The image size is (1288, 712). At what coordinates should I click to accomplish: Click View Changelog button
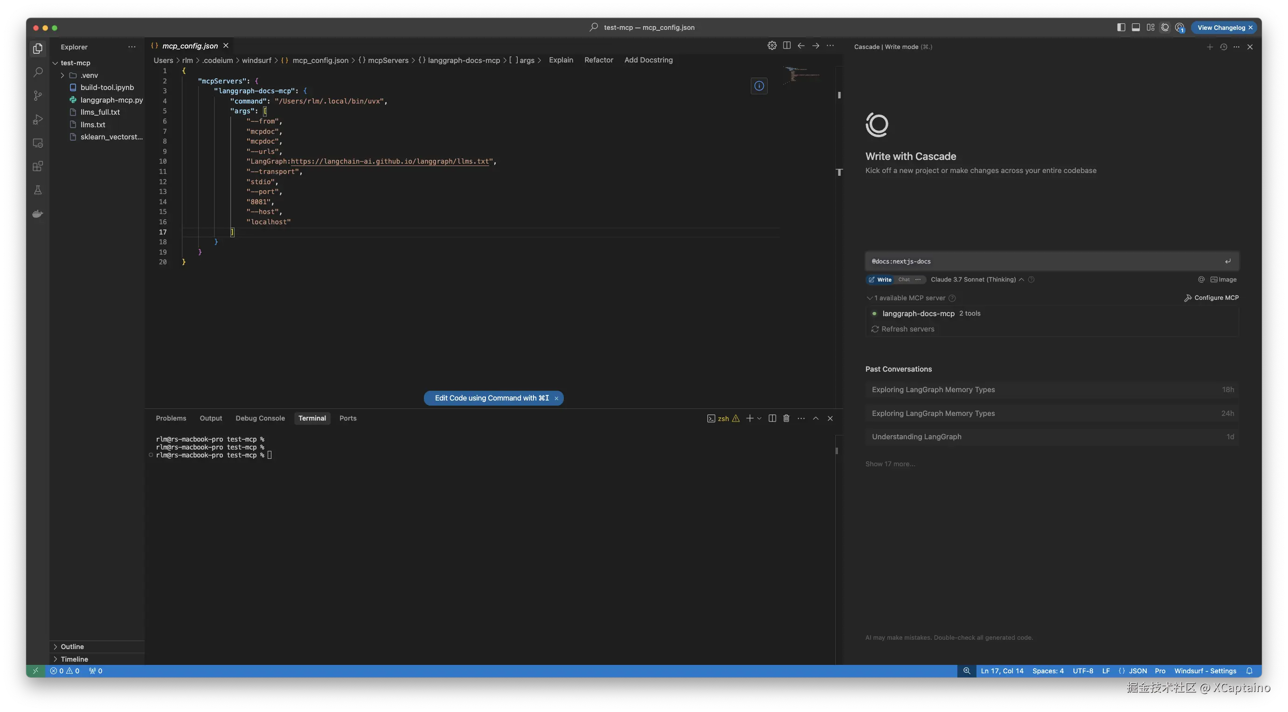[x=1221, y=28]
